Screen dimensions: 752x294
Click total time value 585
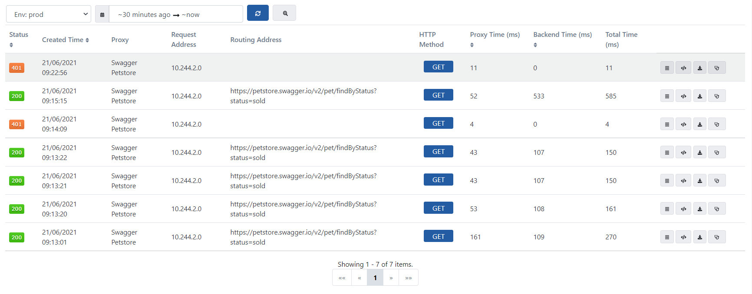611,96
